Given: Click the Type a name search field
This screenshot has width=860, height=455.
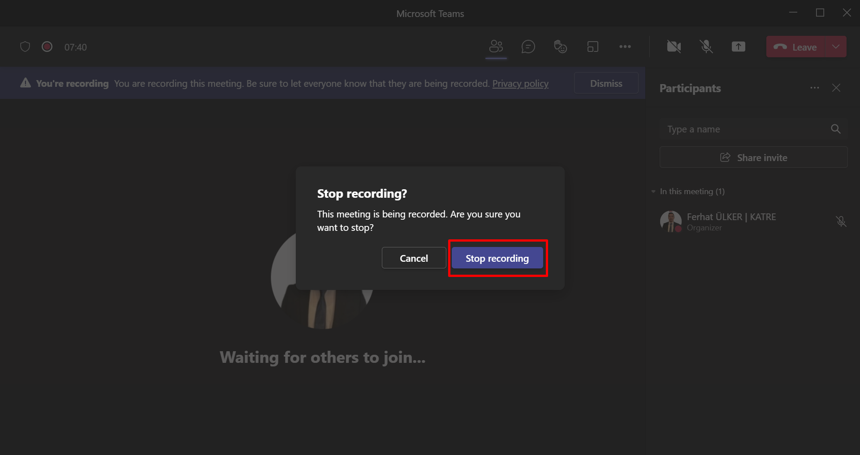Looking at the screenshot, I should point(744,129).
